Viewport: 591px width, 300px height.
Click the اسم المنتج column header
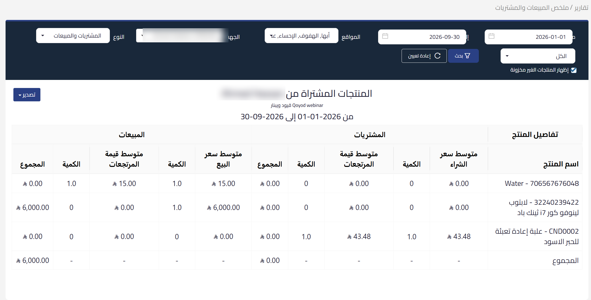561,164
